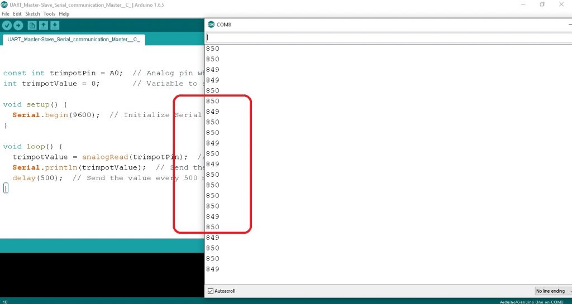Select the UART_Master-Slave_Serial_communication_Master__C_ tab

coord(74,39)
